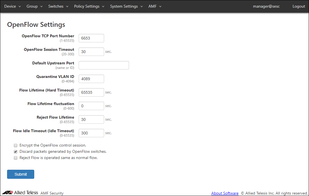
Task: Uncheck Discard packets generated by OpenFlow switches
Action: click(x=16, y=152)
